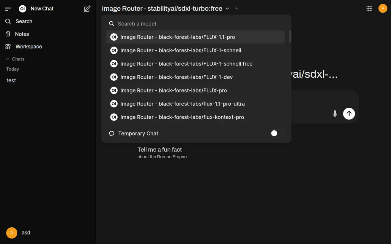Click logo icon beside FLUX-1.1-pro
The width and height of the screenshot is (391, 244).
tap(114, 37)
